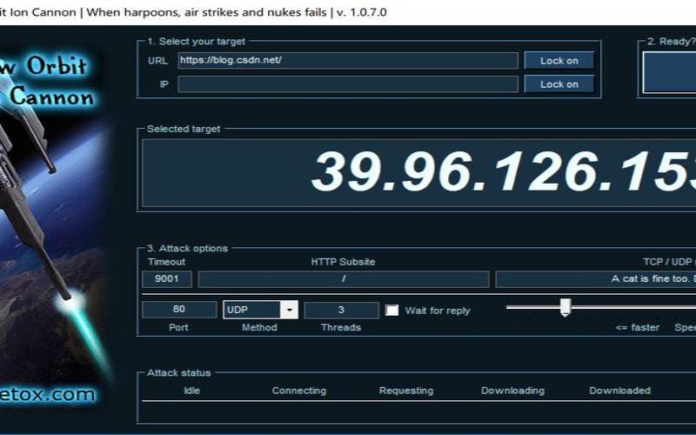Click the Timeout field showing 9001
The width and height of the screenshot is (696, 435).
(167, 279)
